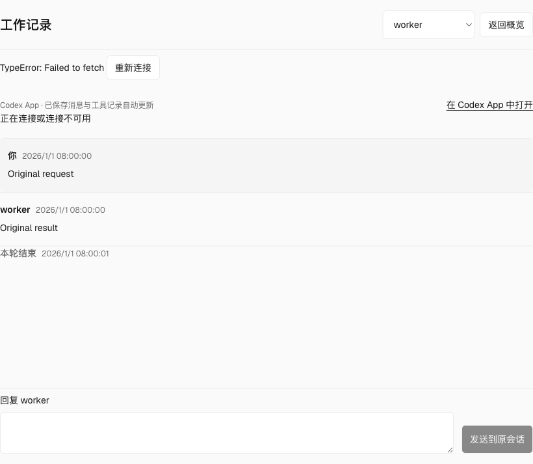Open the 在 Codex App 中打开 link

point(489,105)
